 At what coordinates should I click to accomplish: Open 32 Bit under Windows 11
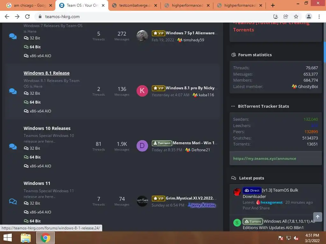click(x=32, y=203)
